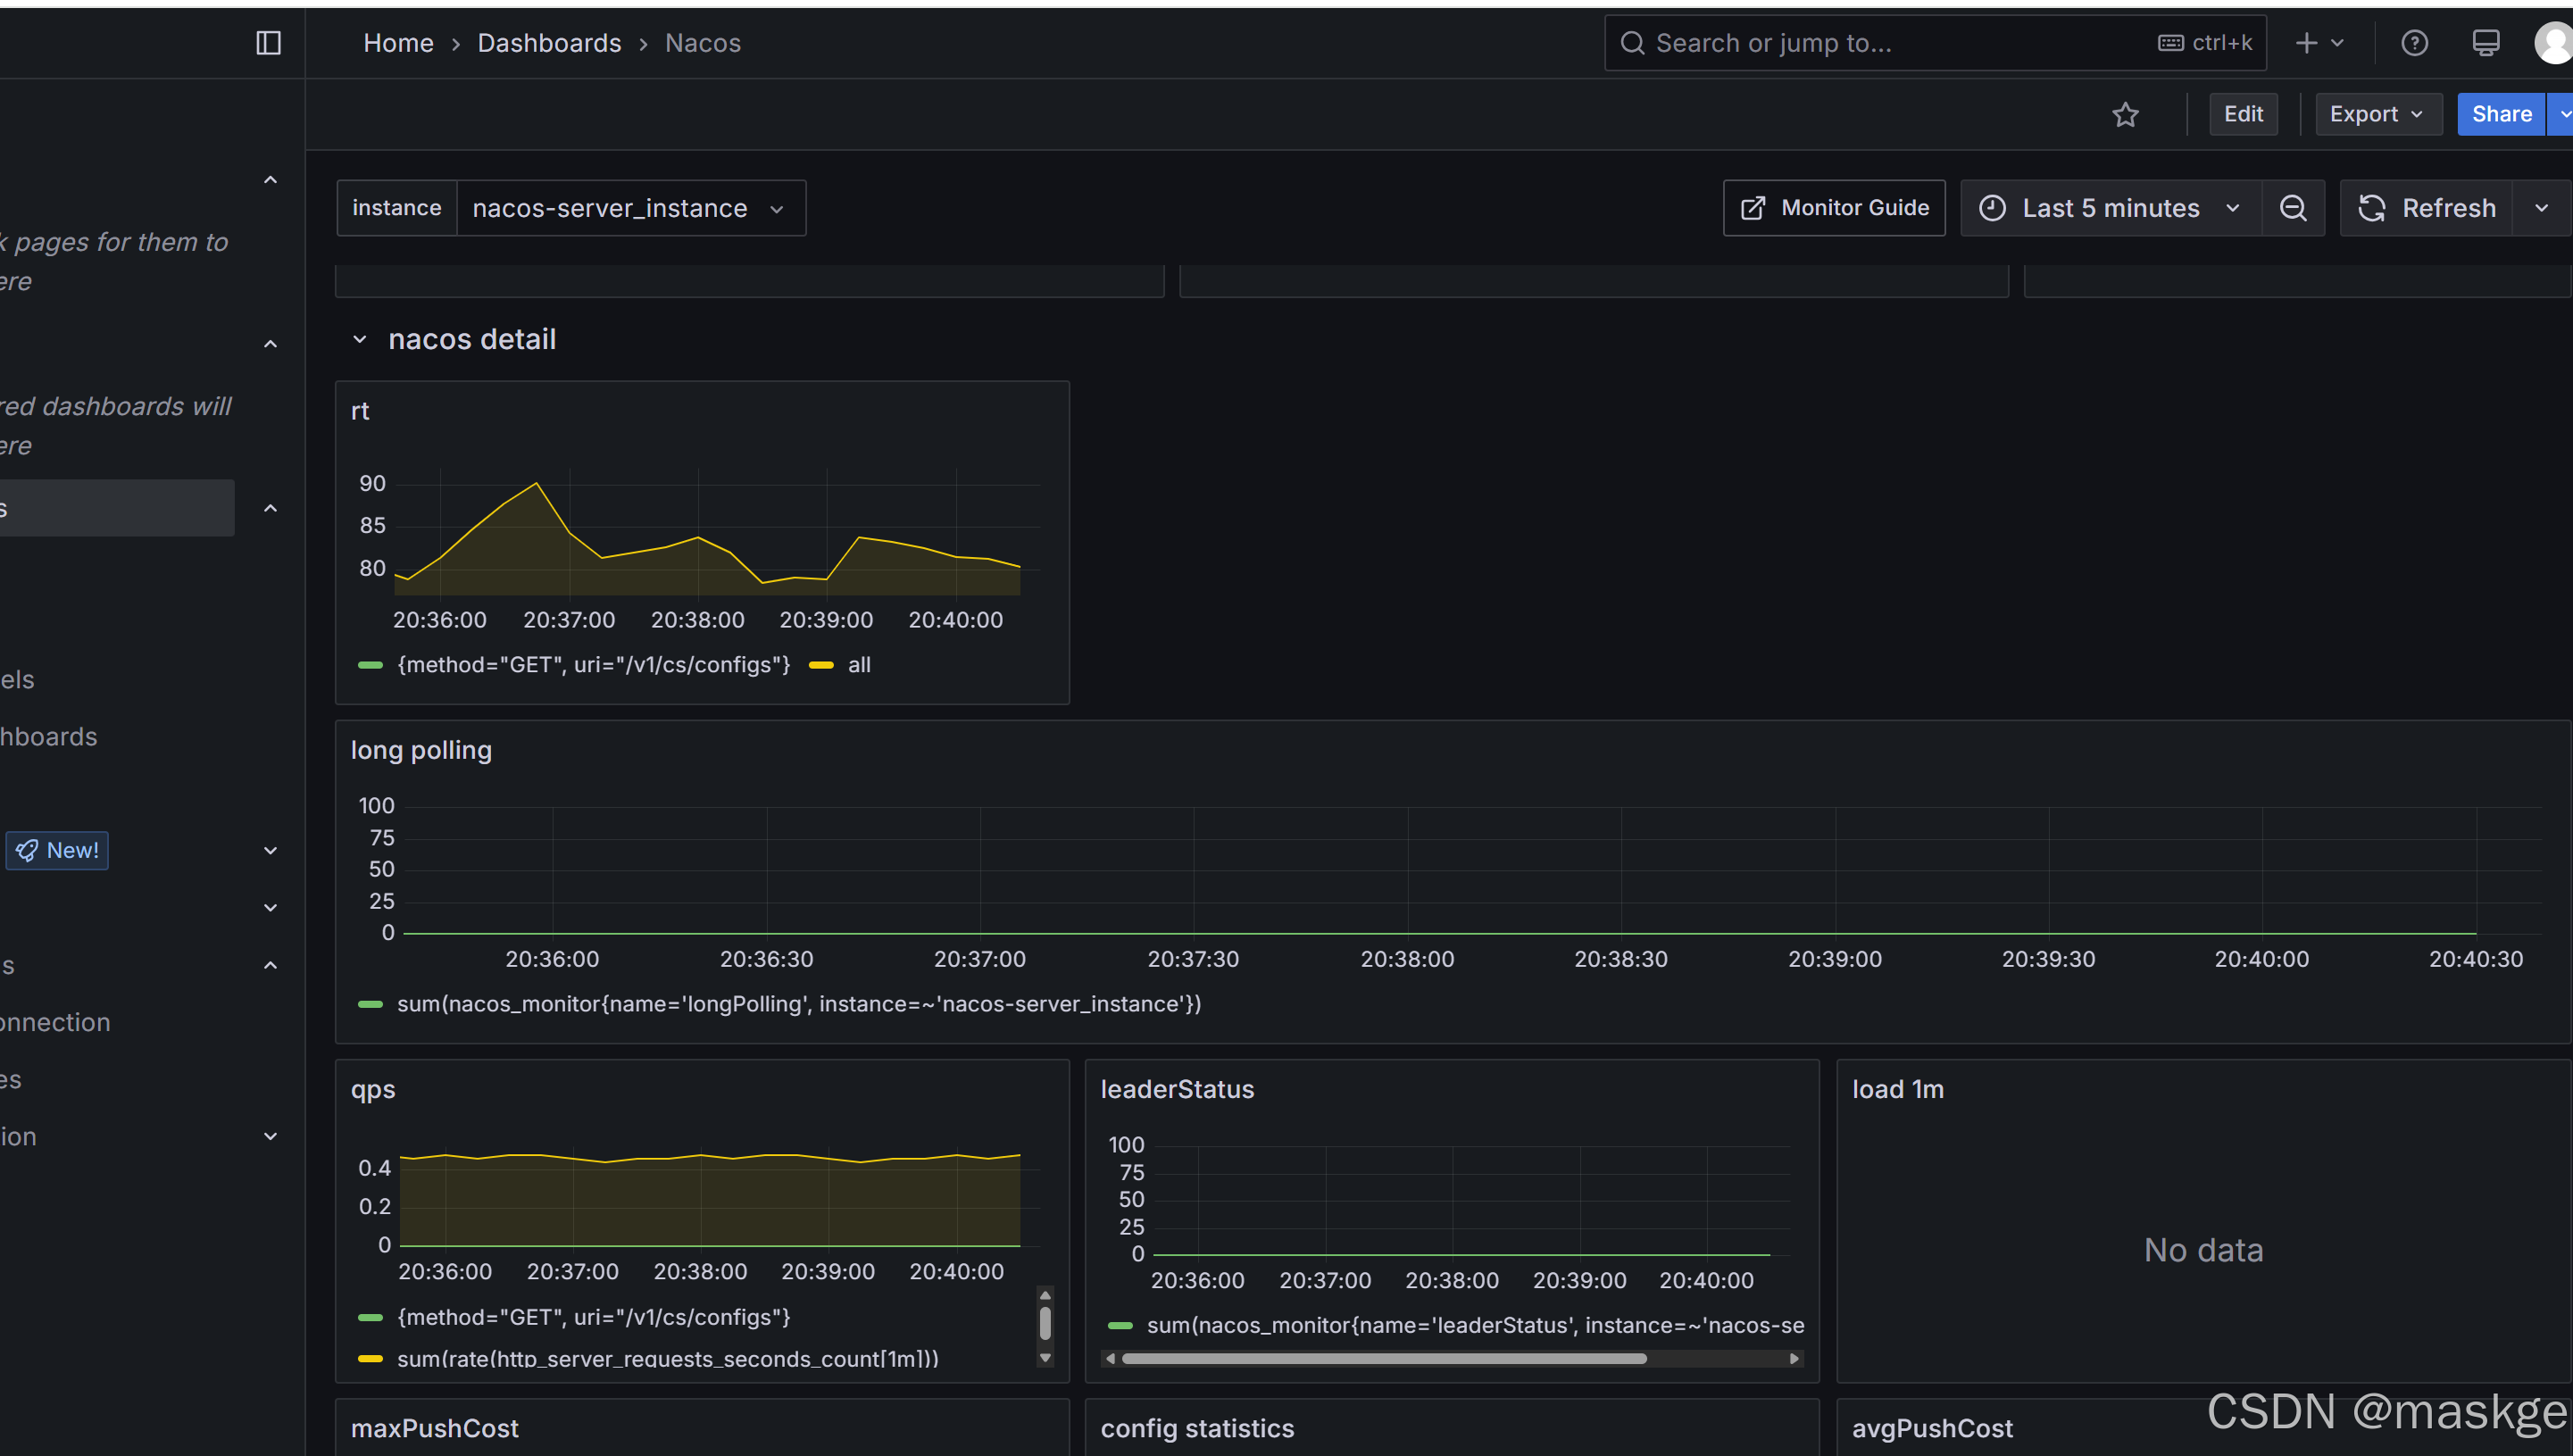This screenshot has height=1456, width=2573.
Task: Open the help question mark icon
Action: (2414, 43)
